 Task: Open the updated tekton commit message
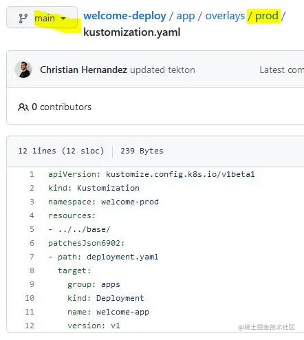click(162, 70)
